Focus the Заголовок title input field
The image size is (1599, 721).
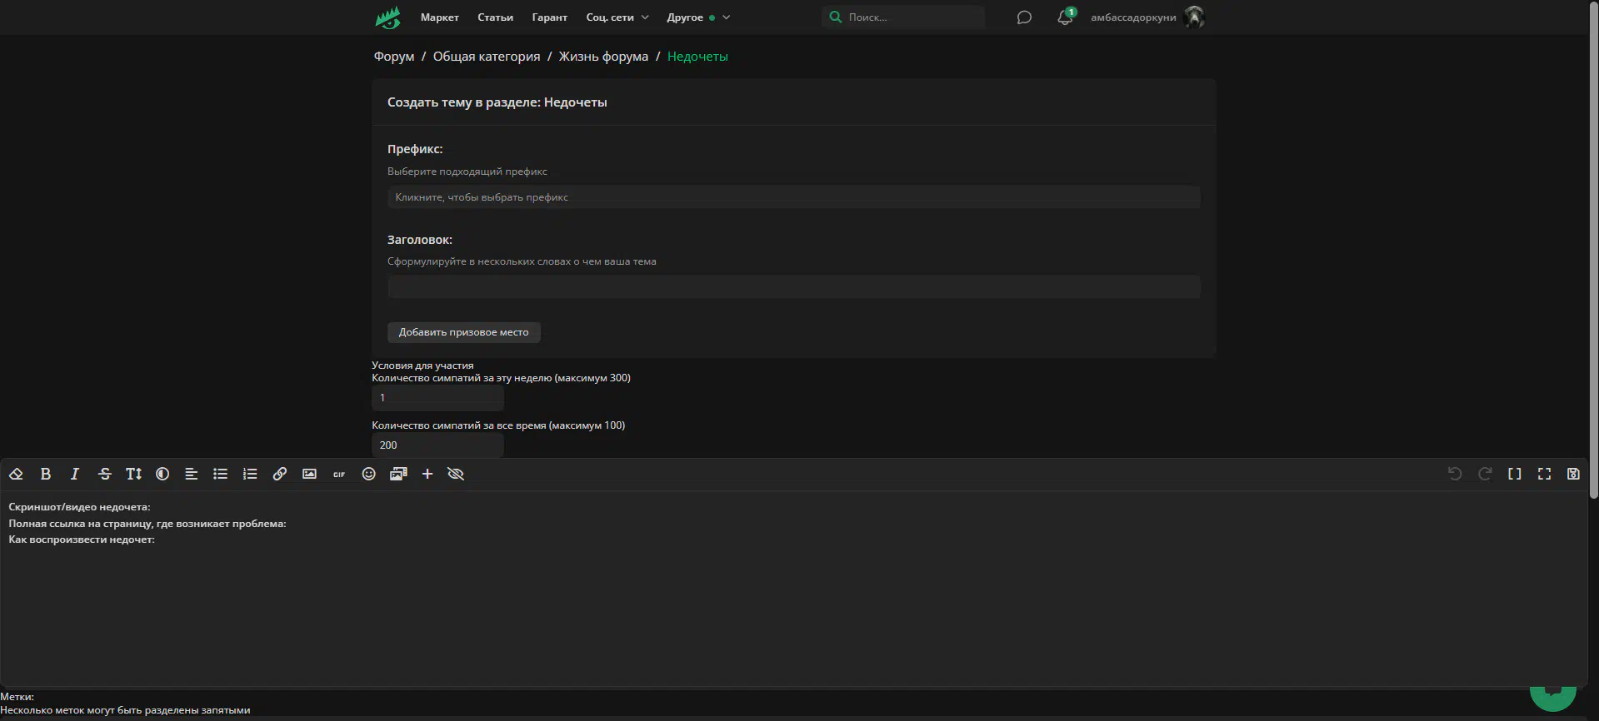point(793,287)
